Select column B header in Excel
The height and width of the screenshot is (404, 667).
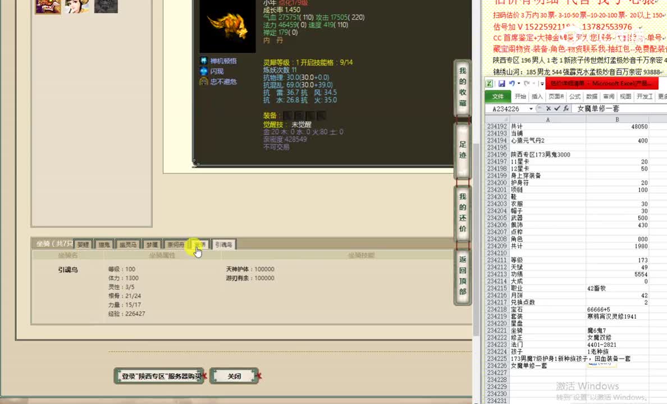coord(617,120)
